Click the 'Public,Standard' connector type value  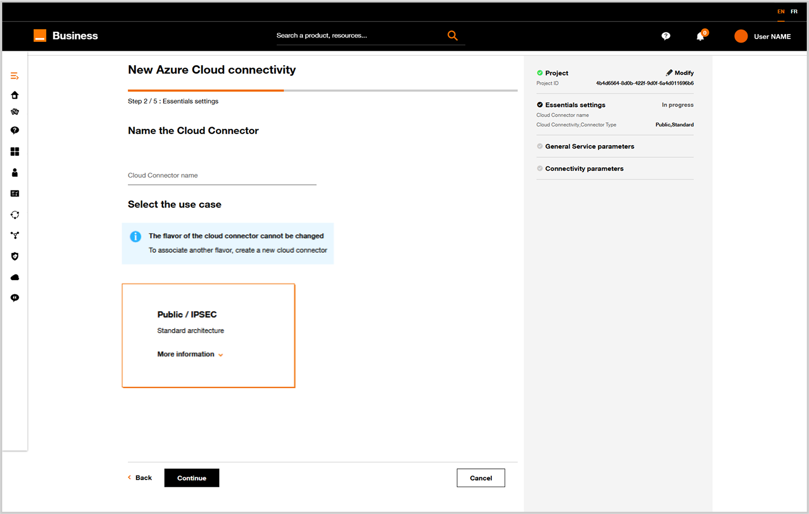674,124
